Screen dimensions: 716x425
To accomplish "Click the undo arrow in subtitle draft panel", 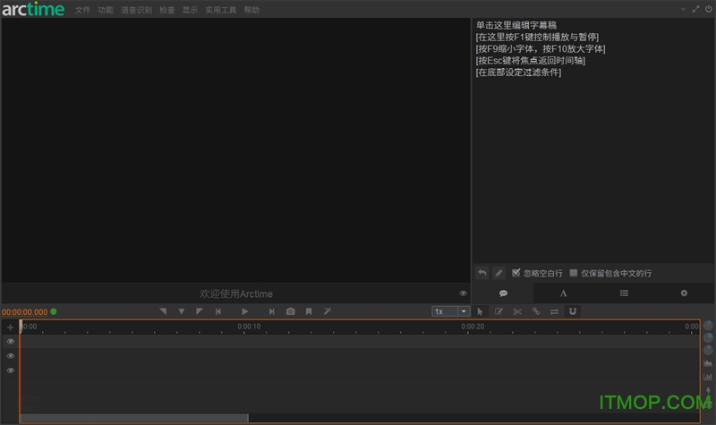I will (x=482, y=273).
